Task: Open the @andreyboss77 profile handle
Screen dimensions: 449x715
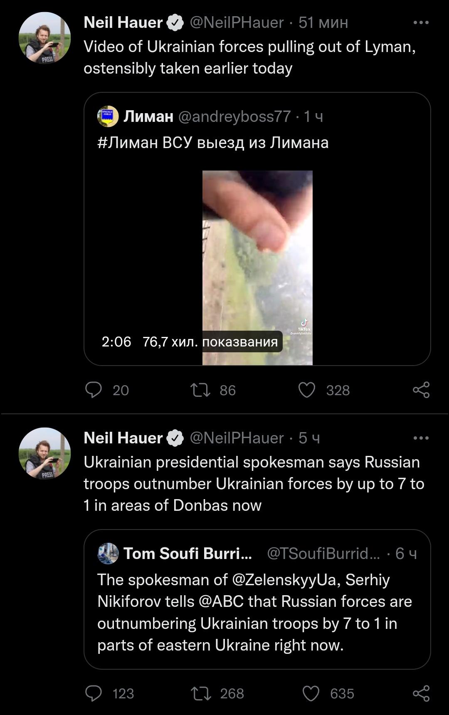Action: coord(234,116)
